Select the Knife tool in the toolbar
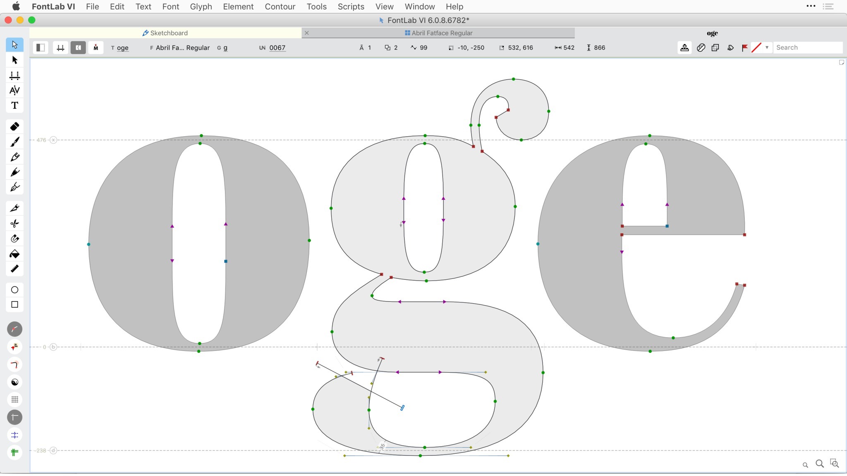Viewport: 847px width, 476px height. 14,209
